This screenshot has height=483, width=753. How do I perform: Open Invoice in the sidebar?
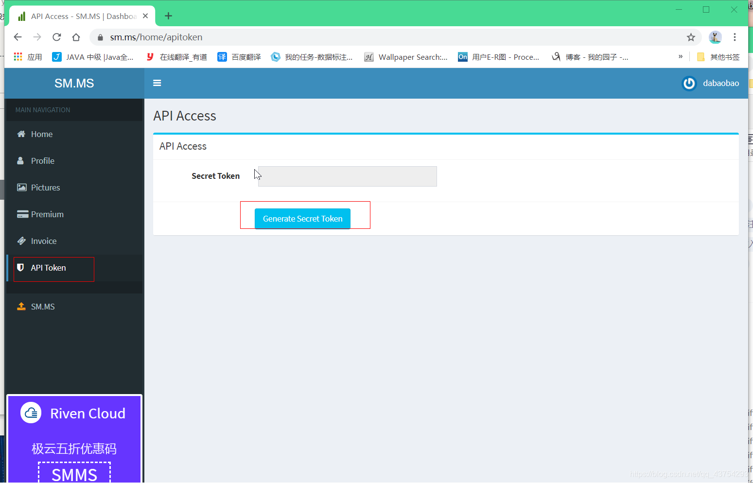[74, 241]
